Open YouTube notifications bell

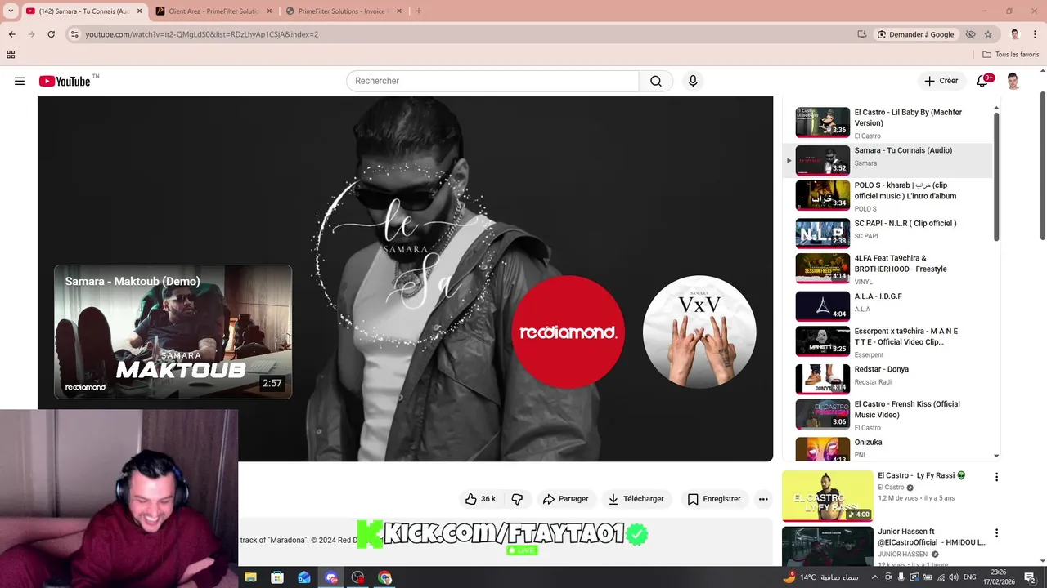(983, 81)
